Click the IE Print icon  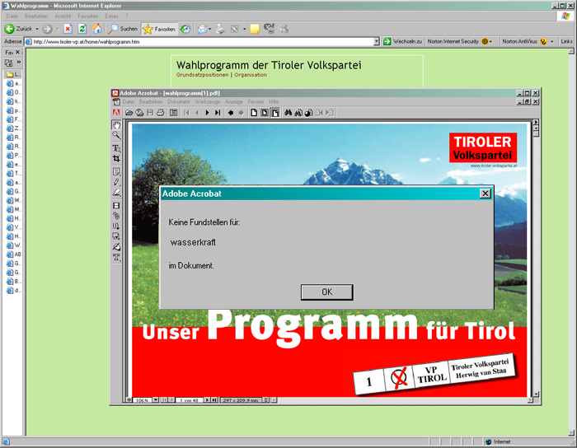(x=220, y=29)
